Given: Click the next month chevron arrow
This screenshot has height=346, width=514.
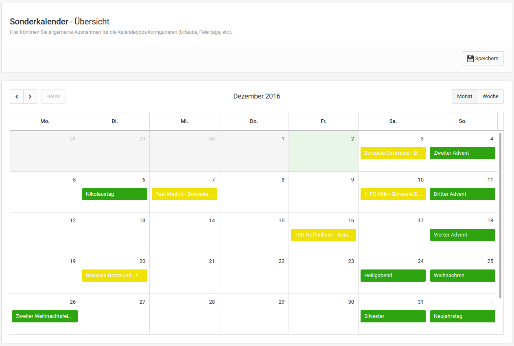Looking at the screenshot, I should (x=30, y=96).
